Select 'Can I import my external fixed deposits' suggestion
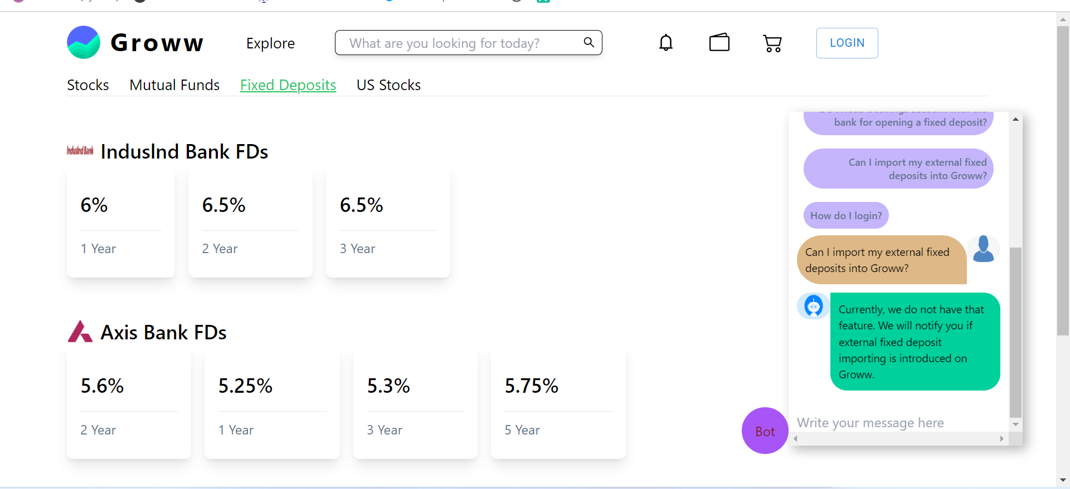The height and width of the screenshot is (489, 1070). click(x=898, y=169)
